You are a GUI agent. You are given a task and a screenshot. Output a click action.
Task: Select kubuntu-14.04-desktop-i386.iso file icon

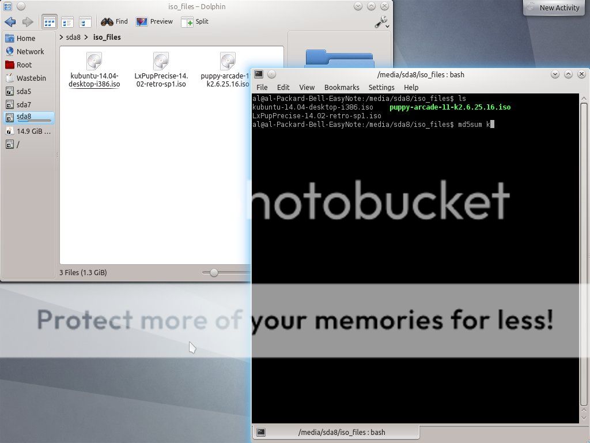tap(94, 61)
